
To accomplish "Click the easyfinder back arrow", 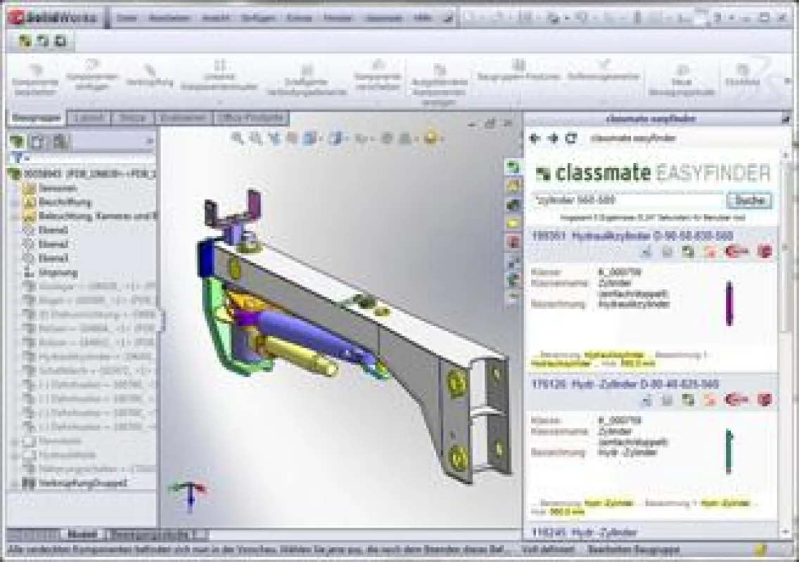I will click(x=535, y=138).
